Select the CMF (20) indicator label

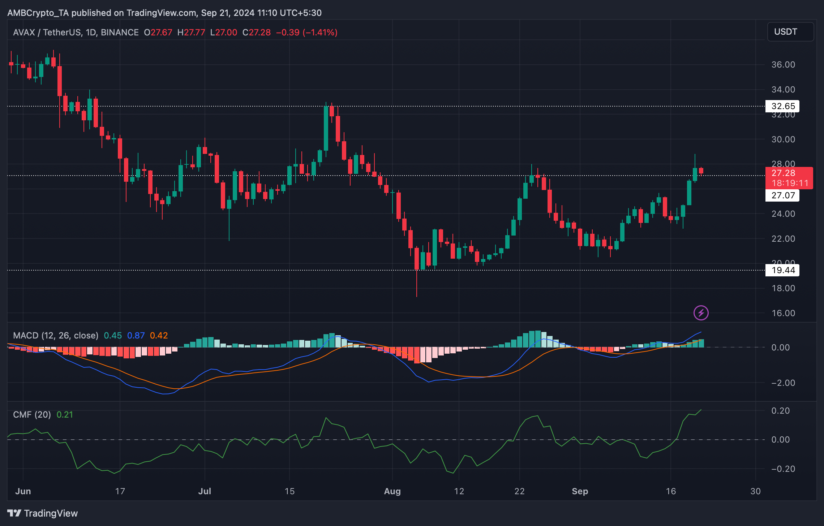(32, 415)
